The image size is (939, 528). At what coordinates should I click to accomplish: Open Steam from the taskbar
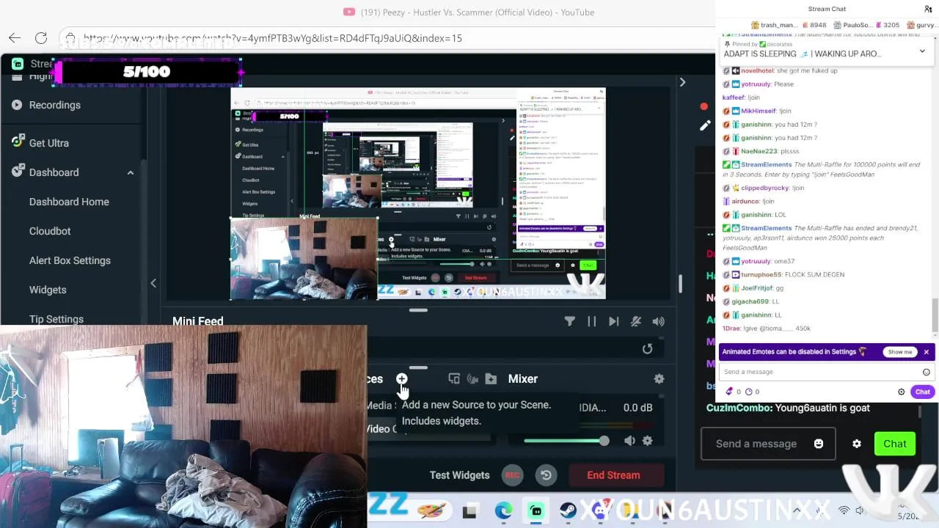click(x=568, y=510)
